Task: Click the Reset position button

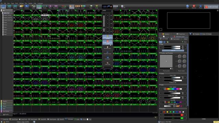Action: click(x=166, y=71)
